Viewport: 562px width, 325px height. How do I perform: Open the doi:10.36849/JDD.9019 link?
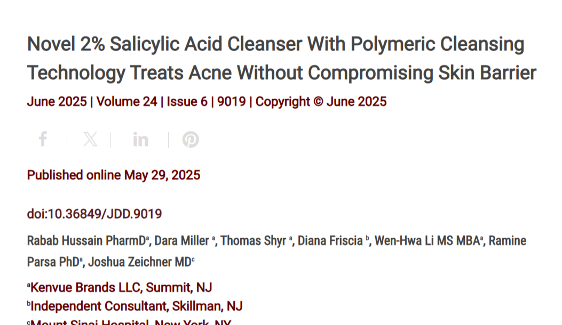coord(94,214)
